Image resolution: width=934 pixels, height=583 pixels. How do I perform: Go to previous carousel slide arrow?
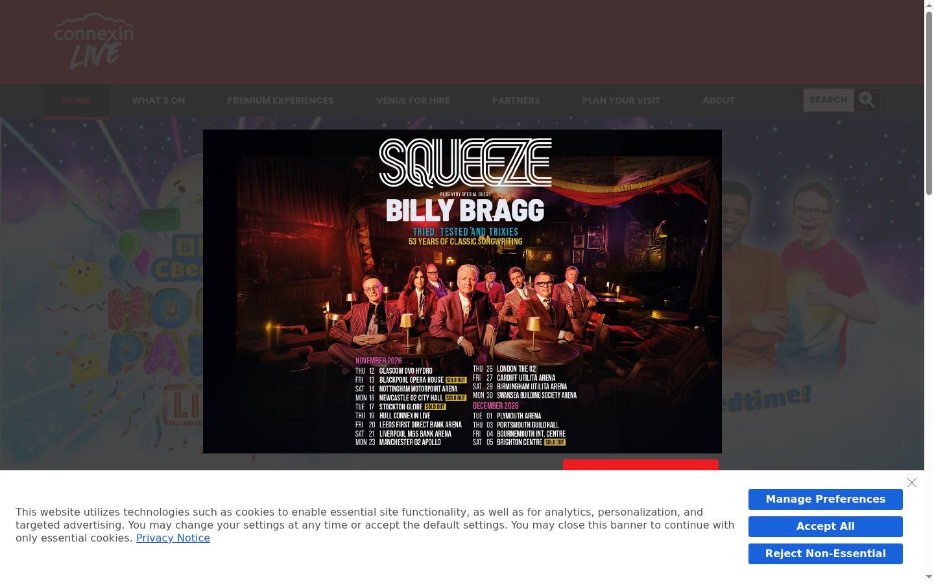point(30,365)
